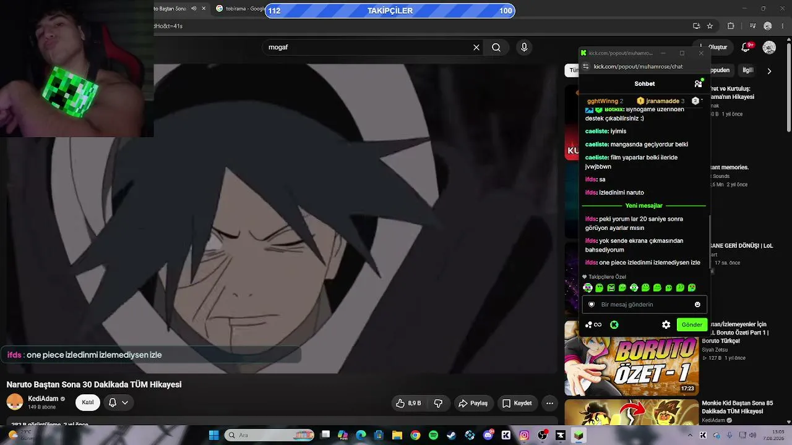Screen dimensions: 792x445
Task: Show hidden system tray icons
Action: [x=691, y=435]
